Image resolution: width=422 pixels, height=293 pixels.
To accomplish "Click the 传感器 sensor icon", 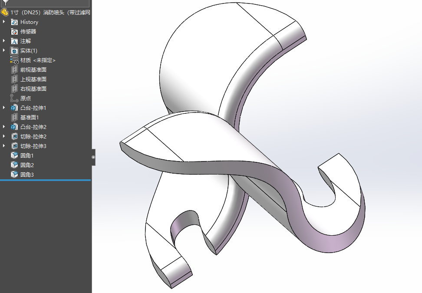I will [x=14, y=32].
